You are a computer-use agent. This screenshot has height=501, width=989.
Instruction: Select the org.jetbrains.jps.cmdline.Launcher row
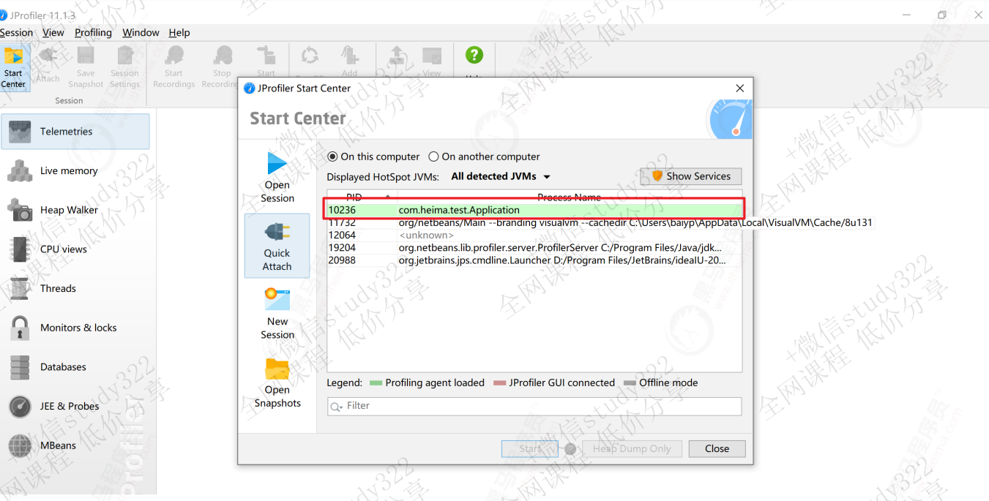coord(534,260)
